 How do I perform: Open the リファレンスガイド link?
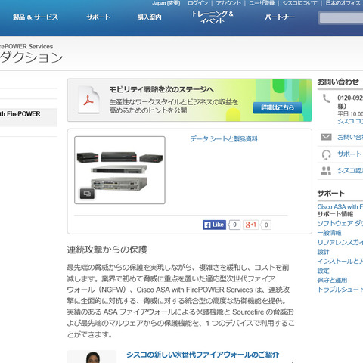click(340, 242)
